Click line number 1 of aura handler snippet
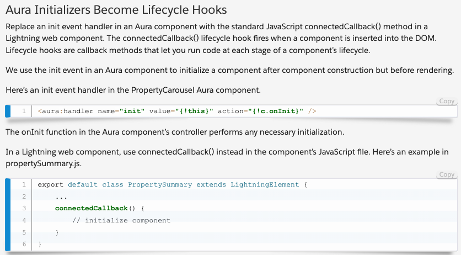 tap(24, 111)
